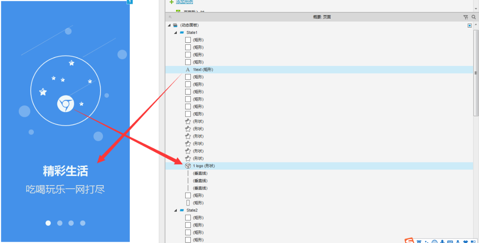Click the shirt skin icon on the Sogou bar
Screen dimensions: 479x243
coord(466,242)
